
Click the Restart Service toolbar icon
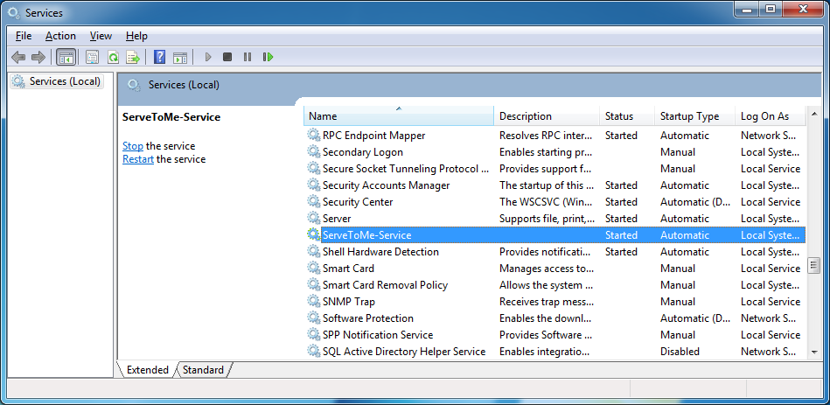click(x=268, y=57)
